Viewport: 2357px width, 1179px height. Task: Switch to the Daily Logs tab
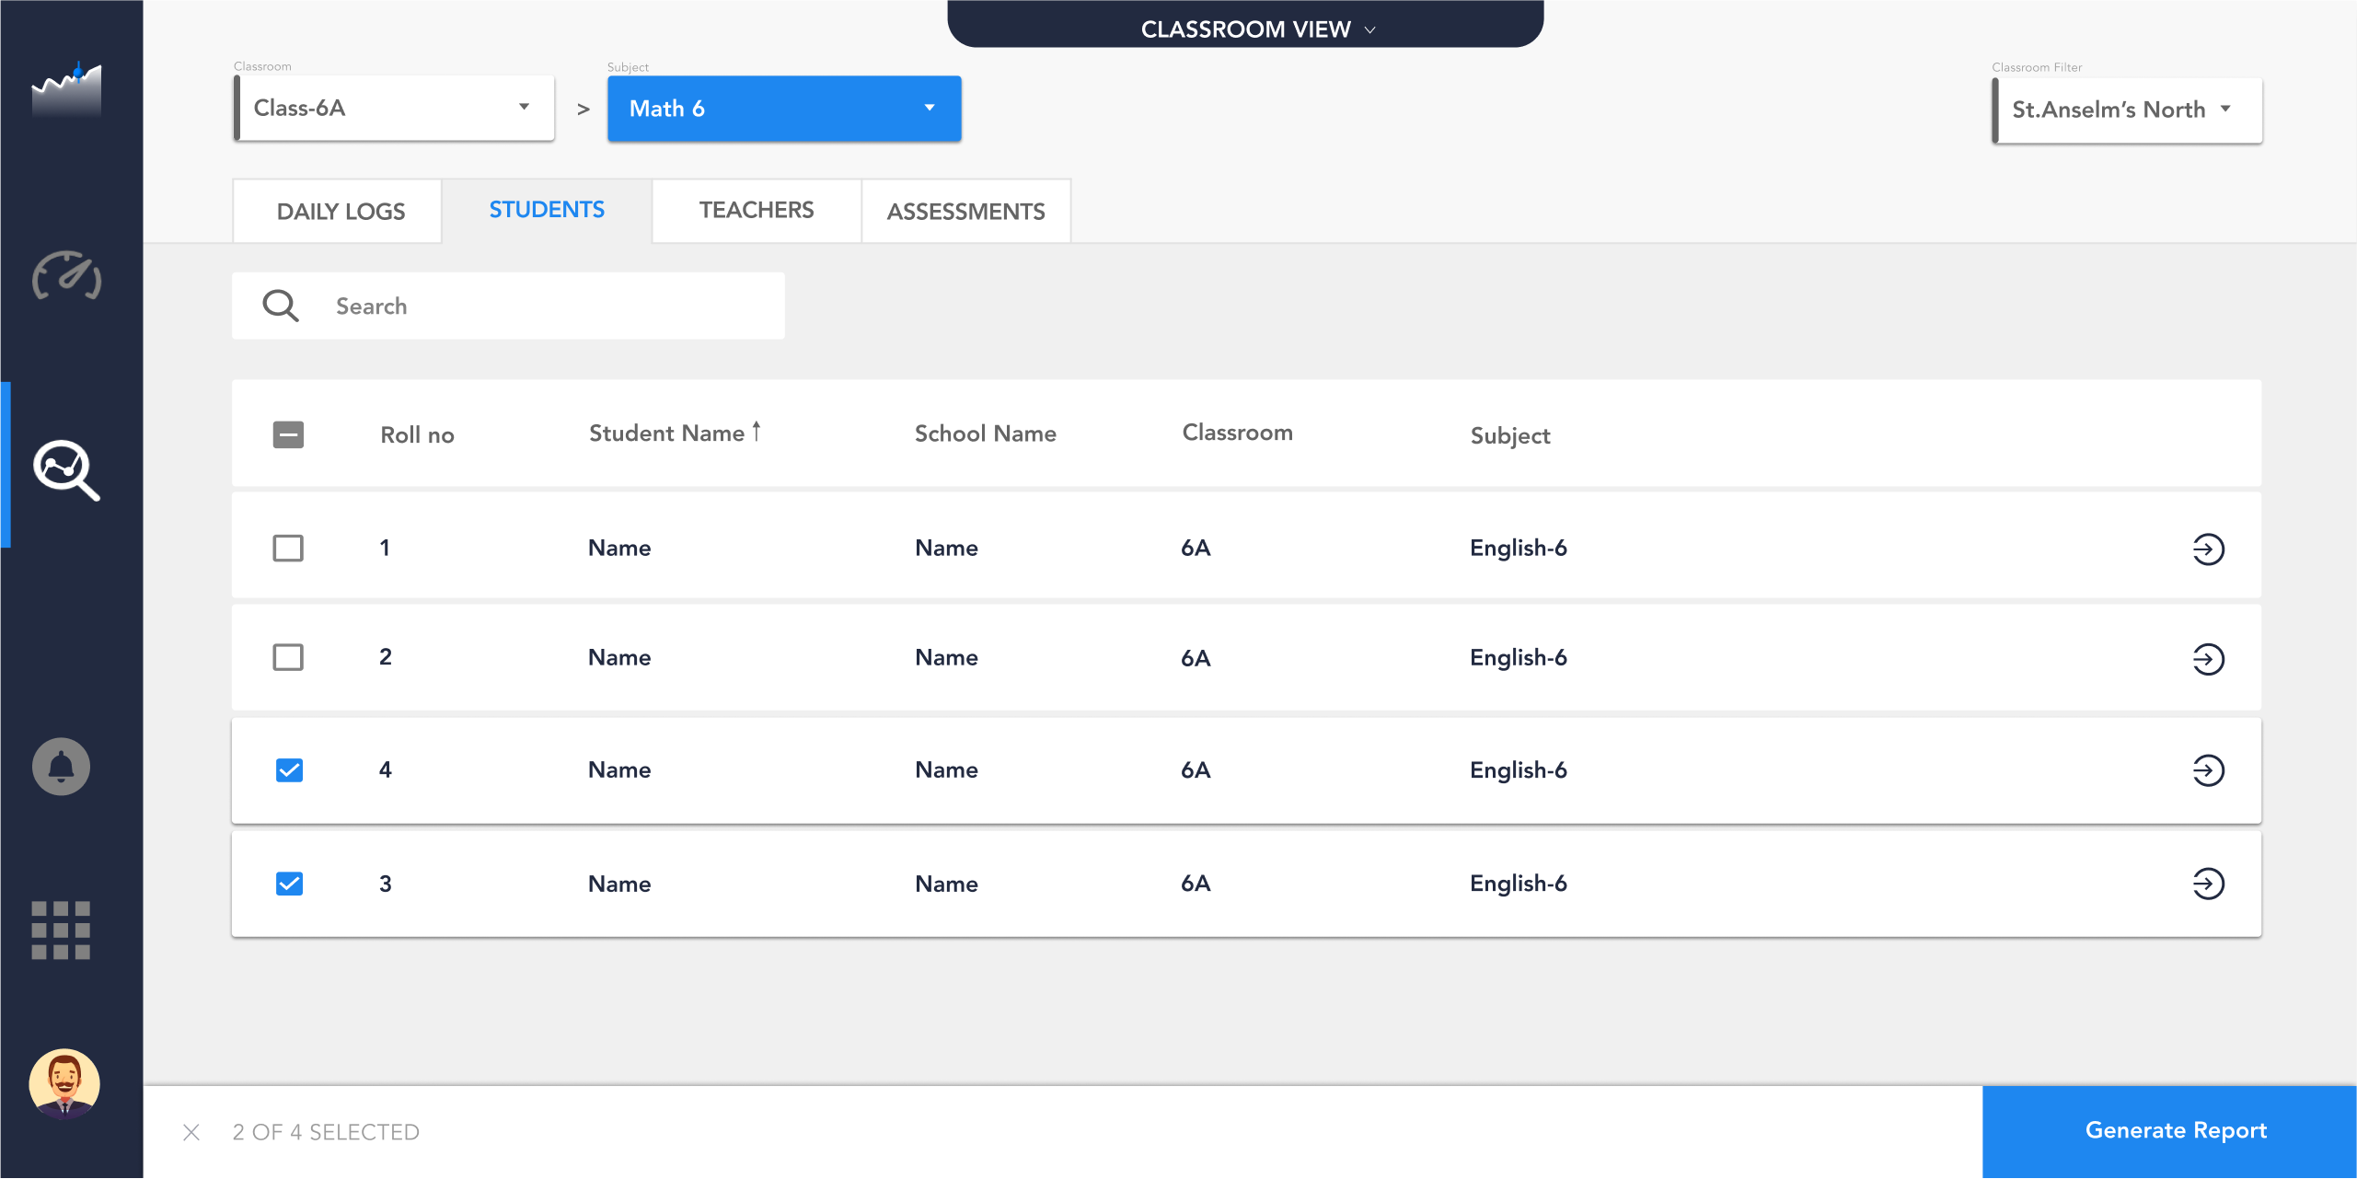point(341,212)
